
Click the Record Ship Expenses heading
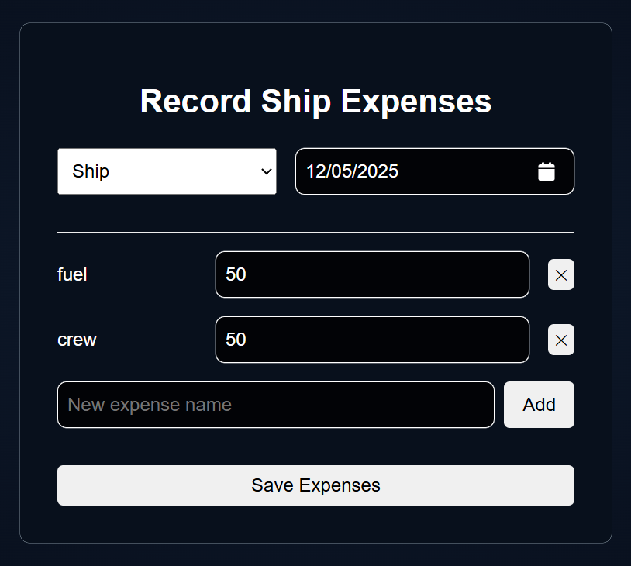tap(316, 102)
